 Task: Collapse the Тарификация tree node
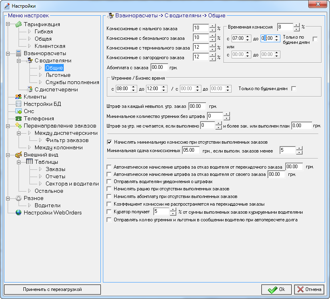(8, 25)
